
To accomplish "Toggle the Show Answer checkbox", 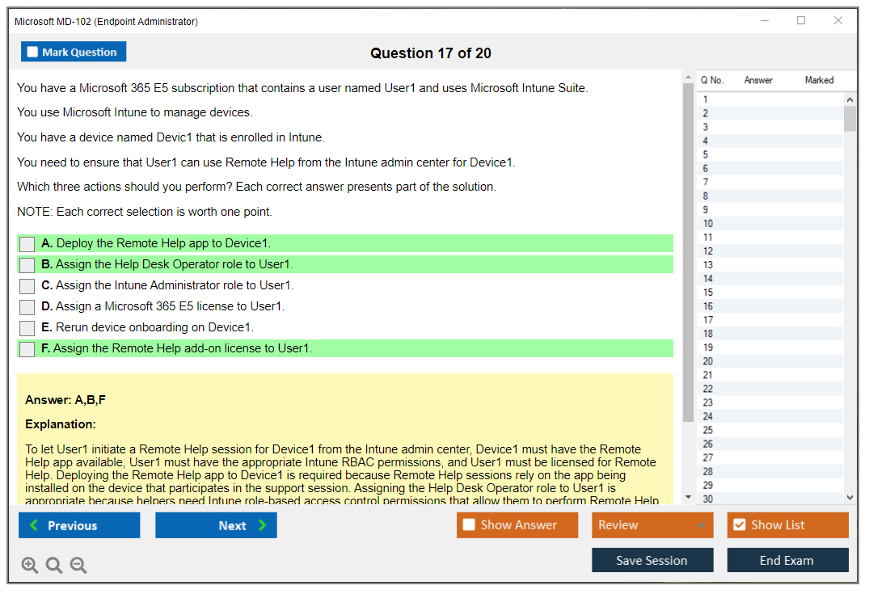I will pos(469,524).
